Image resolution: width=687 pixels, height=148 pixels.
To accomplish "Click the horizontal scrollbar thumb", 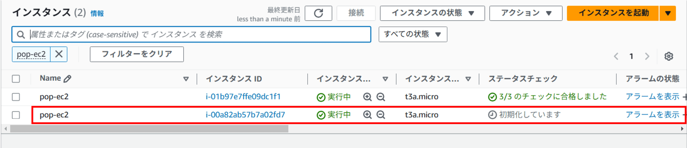I will tap(149, 129).
